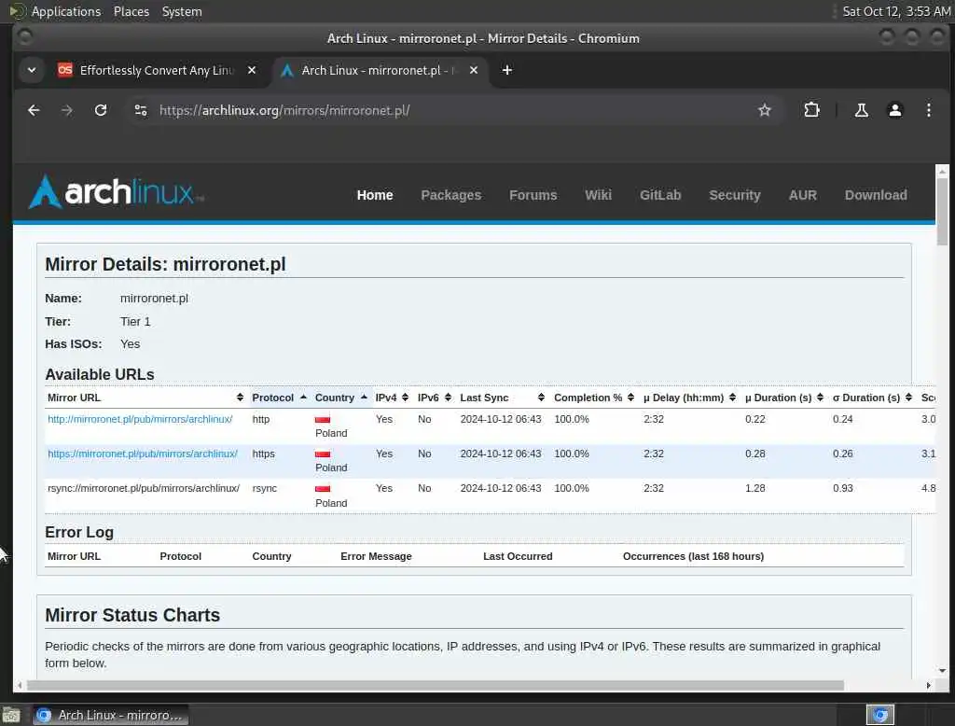
Task: Open a new browser tab
Action: pyautogui.click(x=506, y=70)
